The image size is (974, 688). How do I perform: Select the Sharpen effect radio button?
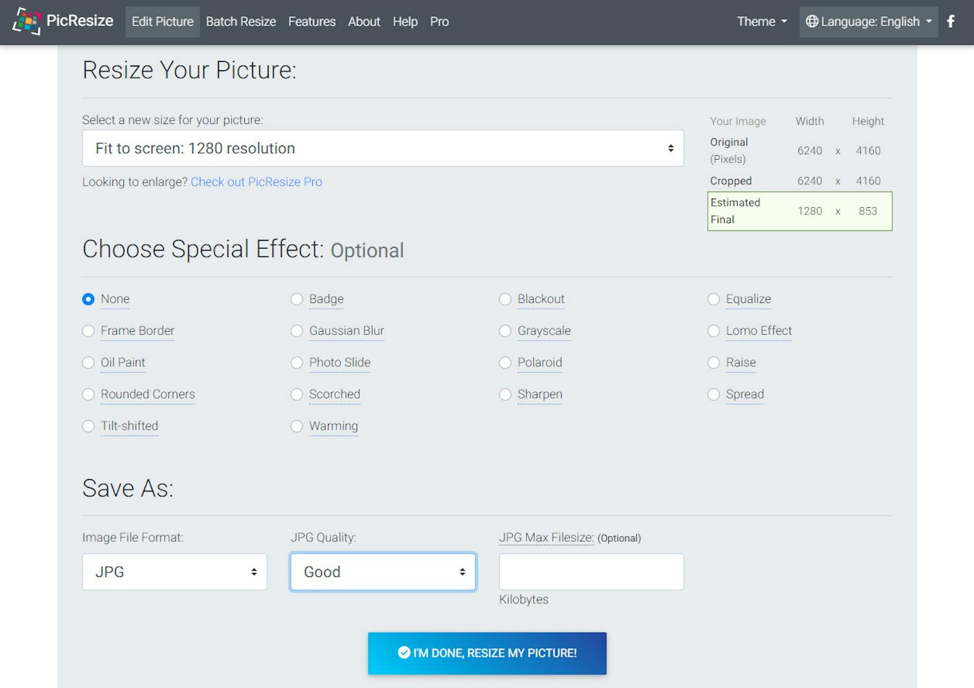click(x=505, y=395)
